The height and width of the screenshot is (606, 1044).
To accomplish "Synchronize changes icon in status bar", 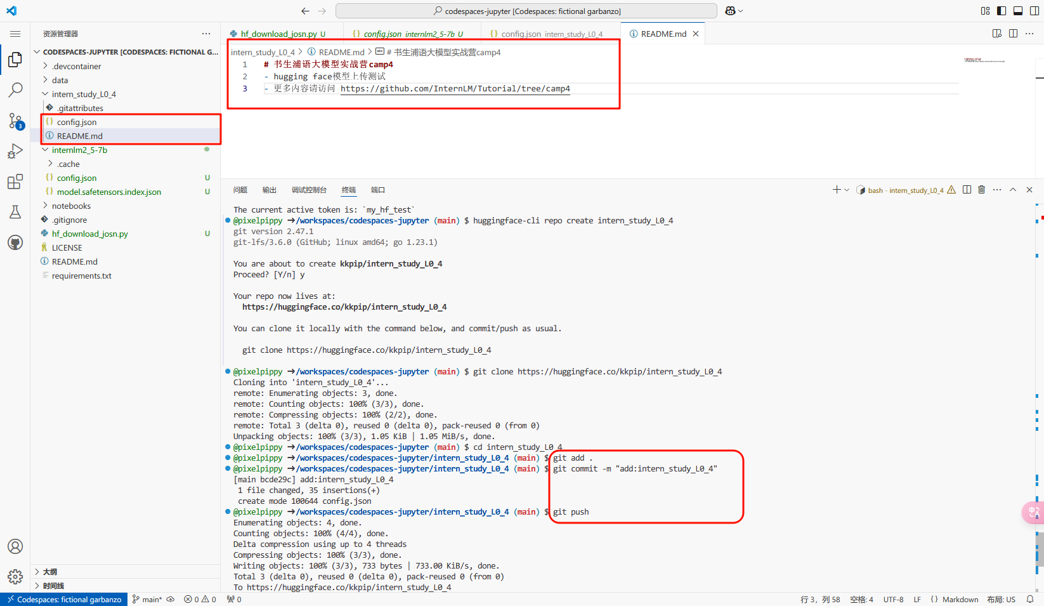I will pos(171,600).
